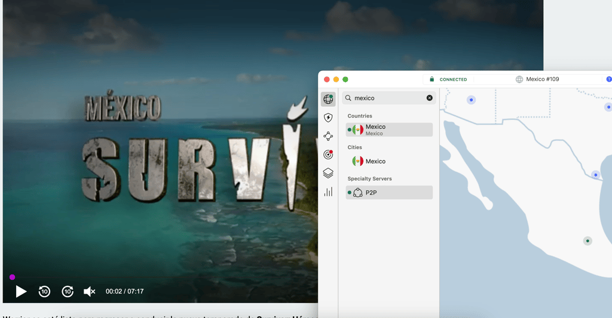Click the purple video progress handle
The width and height of the screenshot is (612, 318).
point(12,277)
